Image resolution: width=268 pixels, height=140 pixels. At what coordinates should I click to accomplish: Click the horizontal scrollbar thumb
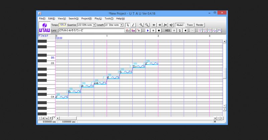(68, 118)
